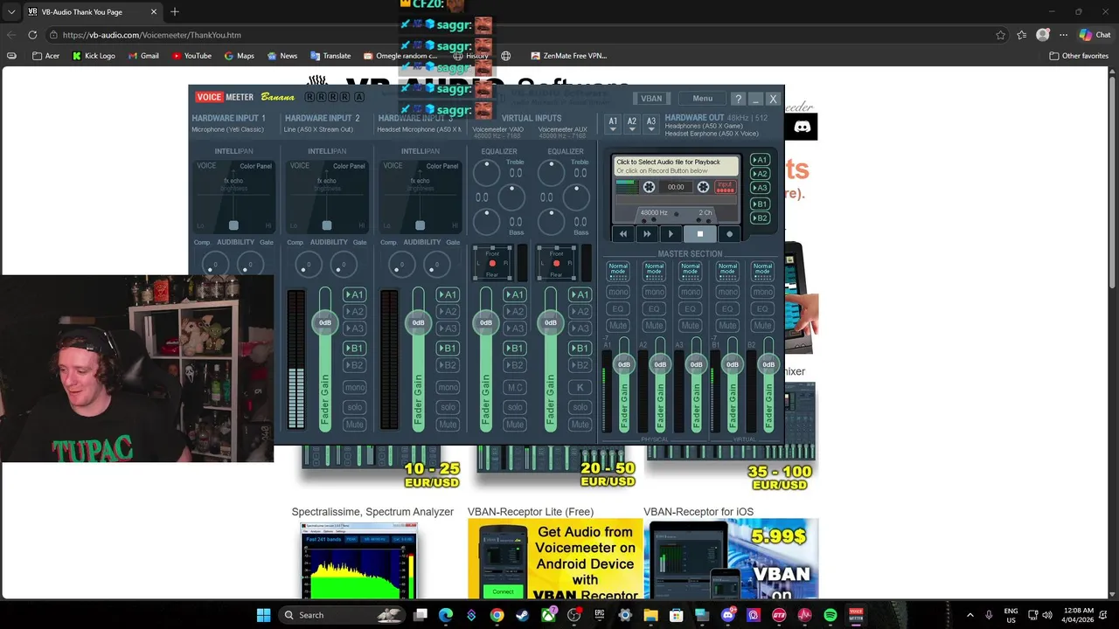Open Spectralissime Spectrum Analyzer link

(x=372, y=512)
